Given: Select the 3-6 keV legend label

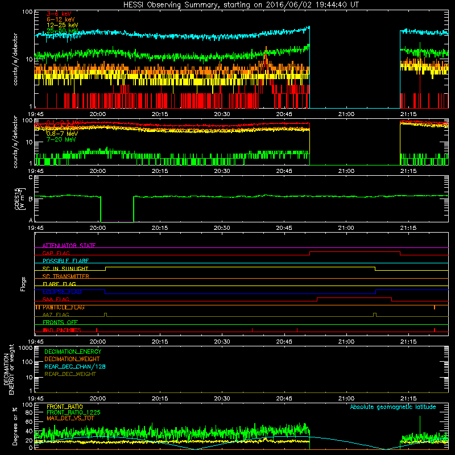Looking at the screenshot, I should point(59,14).
